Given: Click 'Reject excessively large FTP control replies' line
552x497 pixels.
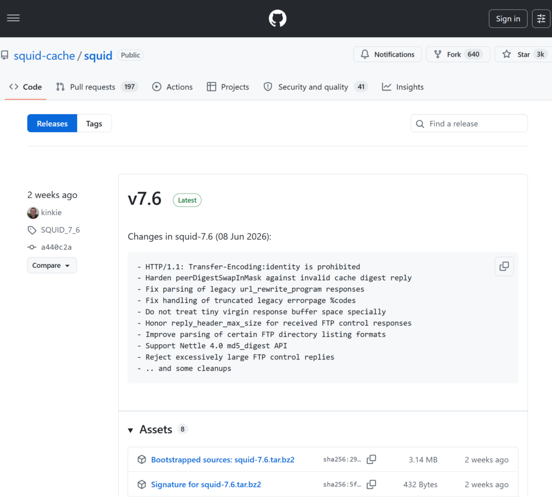Looking at the screenshot, I should click(x=240, y=357).
